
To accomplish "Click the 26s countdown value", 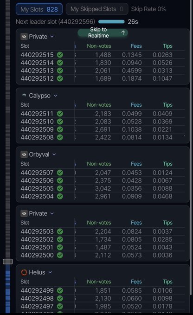I will tap(133, 22).
